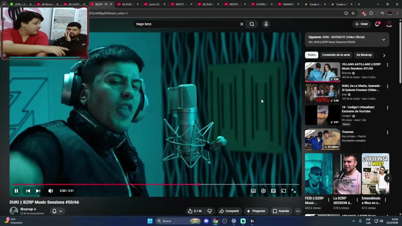Mute the video volume

(51, 191)
